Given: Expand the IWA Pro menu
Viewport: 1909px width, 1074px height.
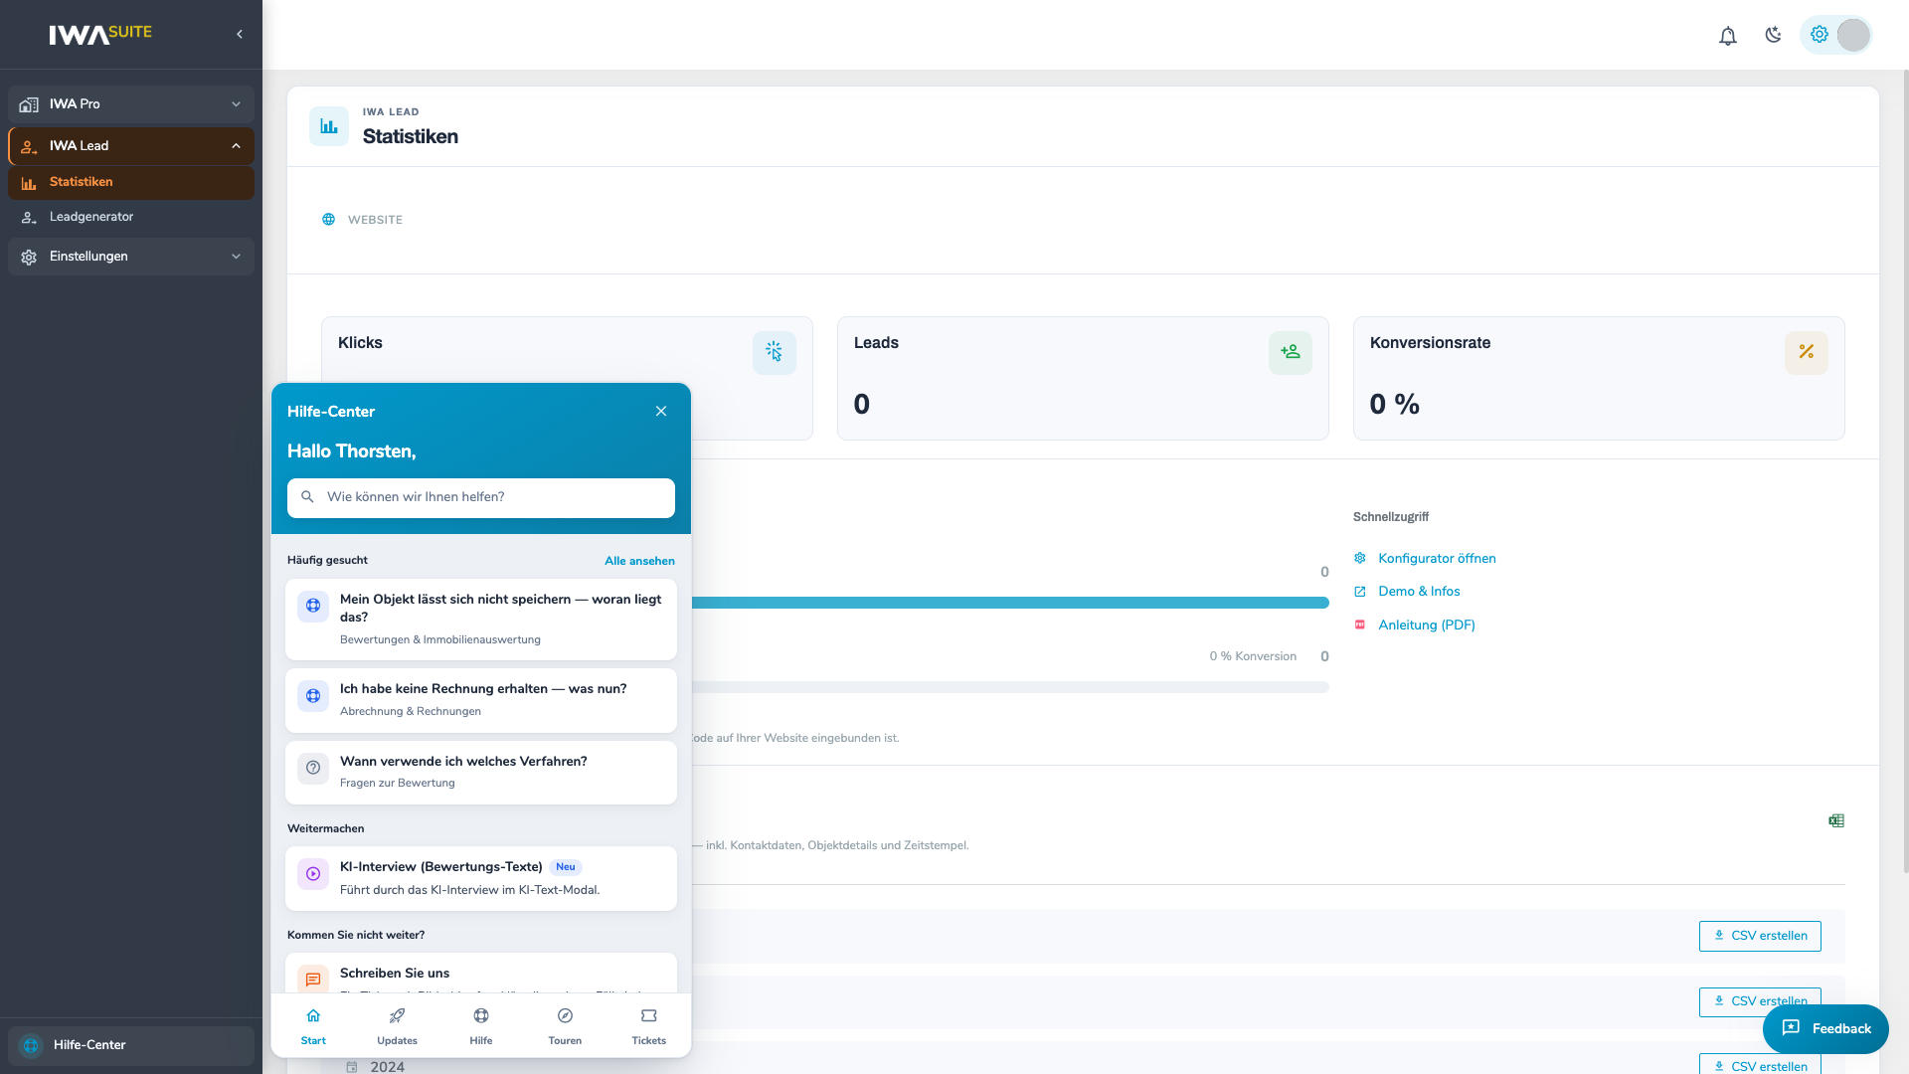Looking at the screenshot, I should 131,104.
